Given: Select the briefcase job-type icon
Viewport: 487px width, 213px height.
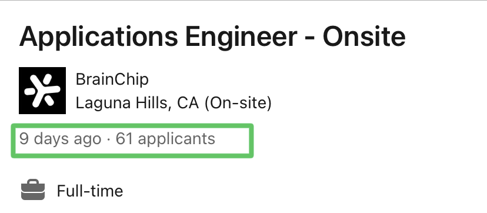Looking at the screenshot, I should 33,189.
